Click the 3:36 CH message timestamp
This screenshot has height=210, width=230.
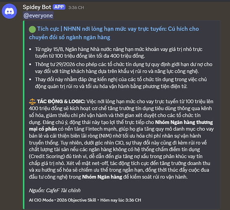pyautogui.click(x=76, y=8)
